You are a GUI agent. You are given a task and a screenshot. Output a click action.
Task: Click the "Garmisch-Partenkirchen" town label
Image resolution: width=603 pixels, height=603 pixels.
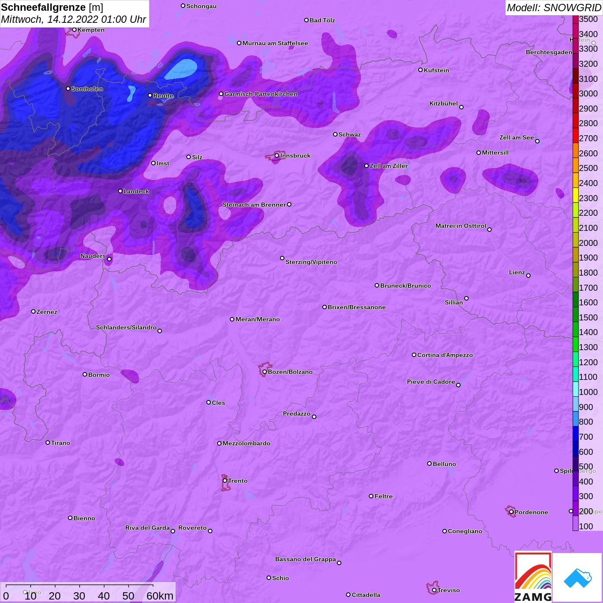pyautogui.click(x=261, y=94)
